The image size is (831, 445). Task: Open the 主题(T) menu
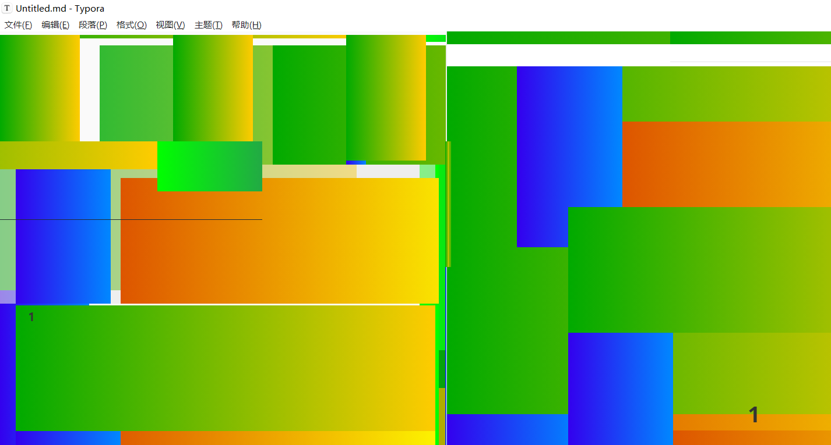click(208, 25)
